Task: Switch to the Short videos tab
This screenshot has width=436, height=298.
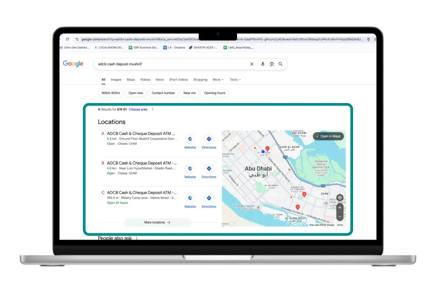Action: click(x=178, y=79)
